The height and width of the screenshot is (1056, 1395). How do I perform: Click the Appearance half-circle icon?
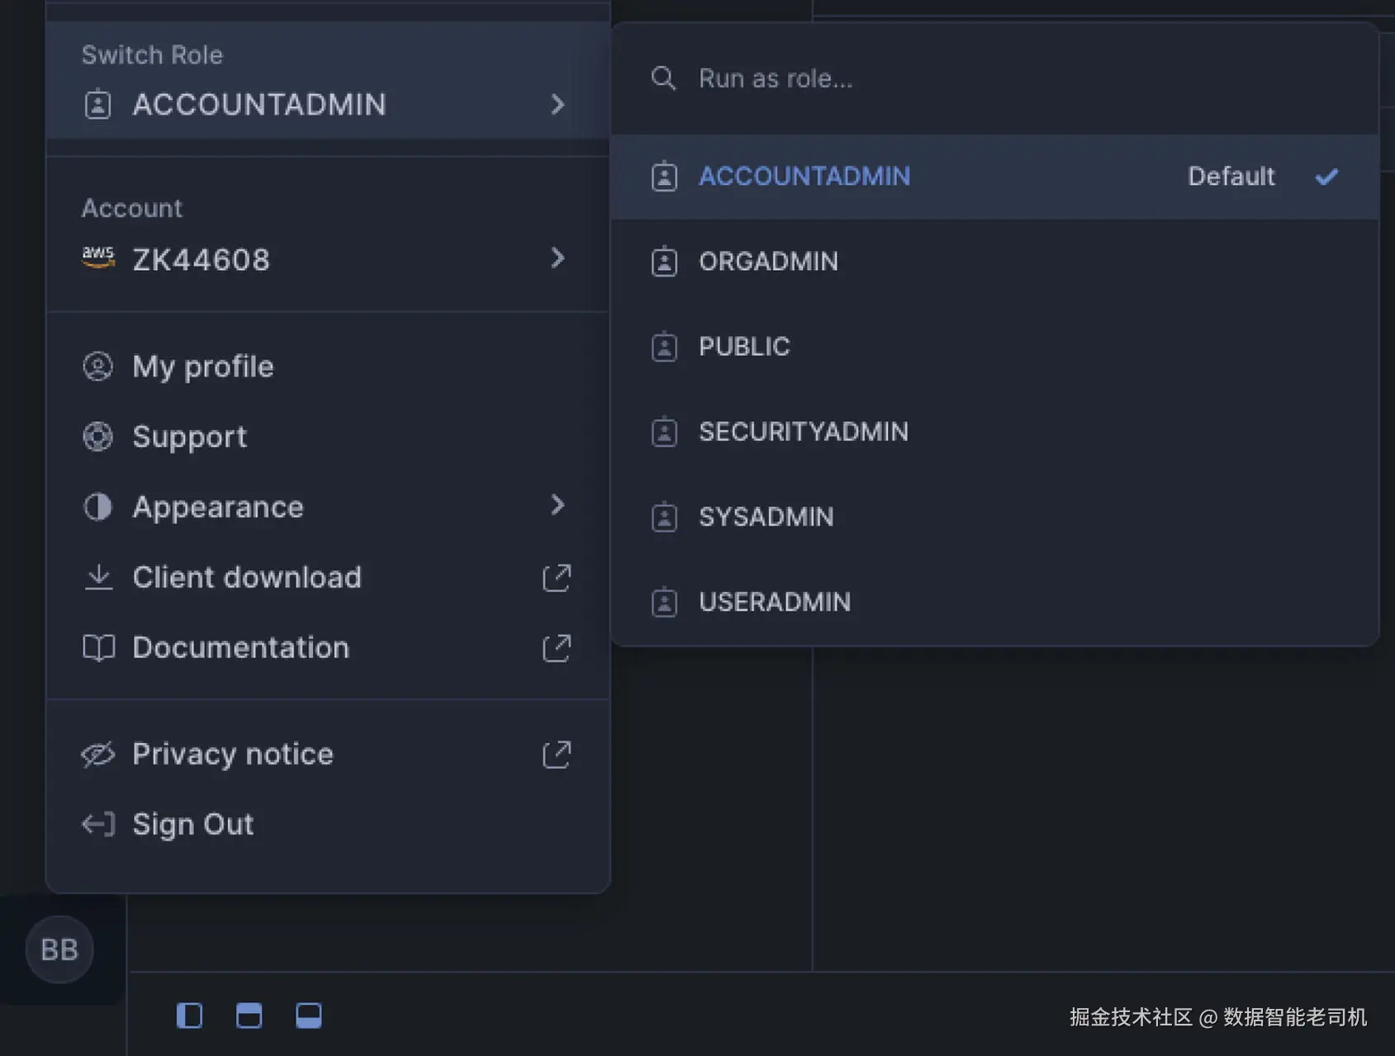[97, 506]
